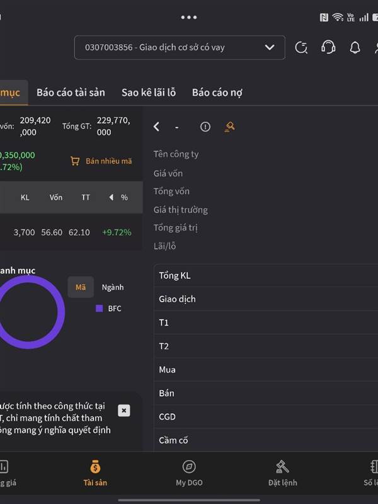This screenshot has width=378, height=504.
Task: Click the BFC purple legend swatch
Action: (99, 309)
